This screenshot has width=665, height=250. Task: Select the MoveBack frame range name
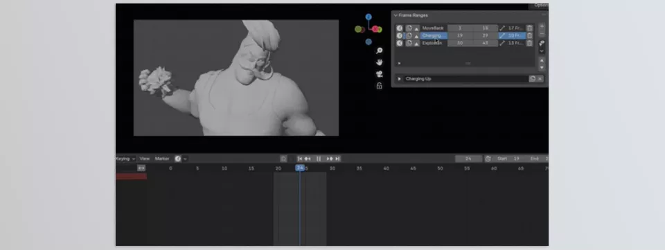[433, 28]
